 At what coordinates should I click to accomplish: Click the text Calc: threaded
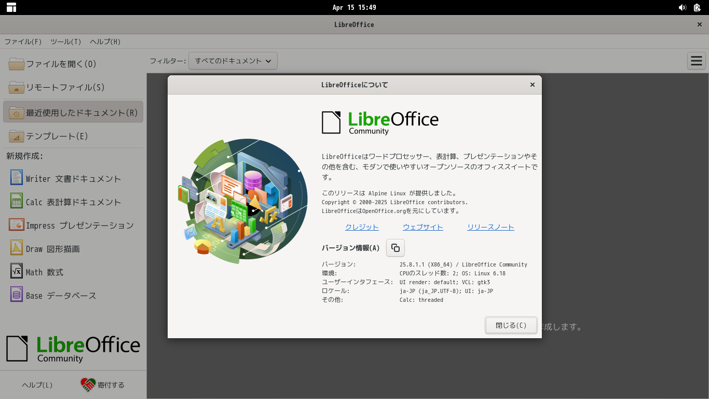tap(421, 300)
